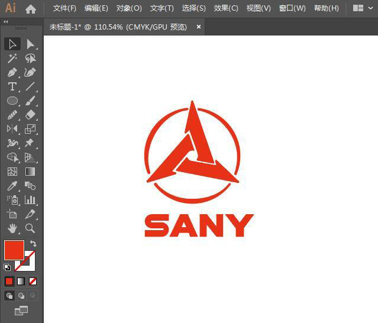Select the Curvature tool
The width and height of the screenshot is (378, 323).
pyautogui.click(x=30, y=72)
